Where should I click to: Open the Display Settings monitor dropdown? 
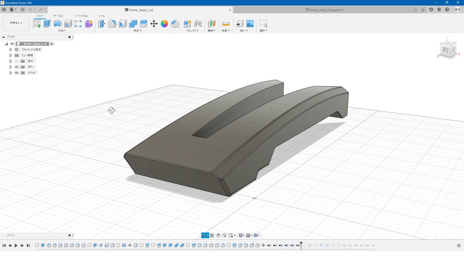(x=241, y=235)
